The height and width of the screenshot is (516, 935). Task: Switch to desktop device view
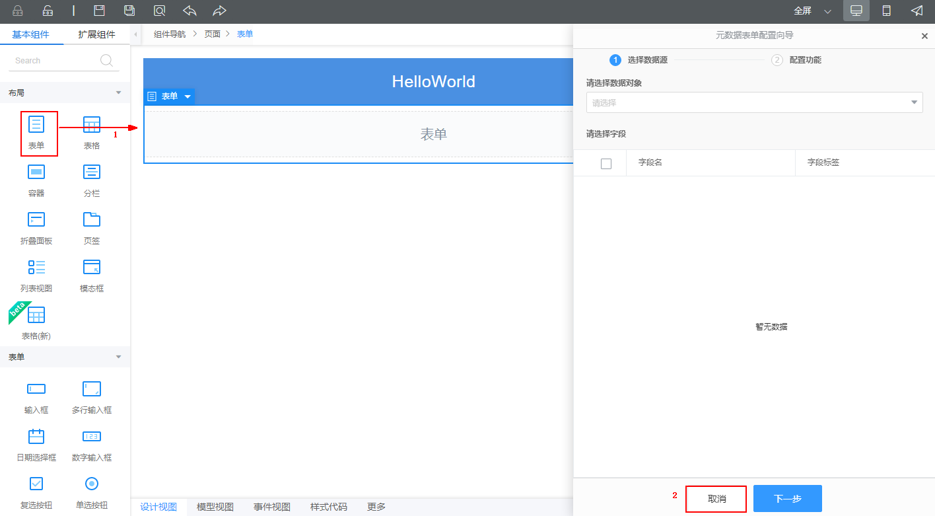(856, 11)
